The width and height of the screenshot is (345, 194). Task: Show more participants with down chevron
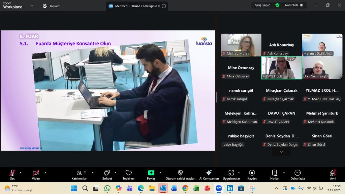click(282, 152)
